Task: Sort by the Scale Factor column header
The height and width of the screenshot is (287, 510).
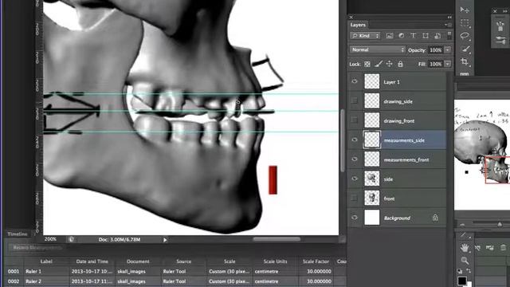Action: point(316,261)
